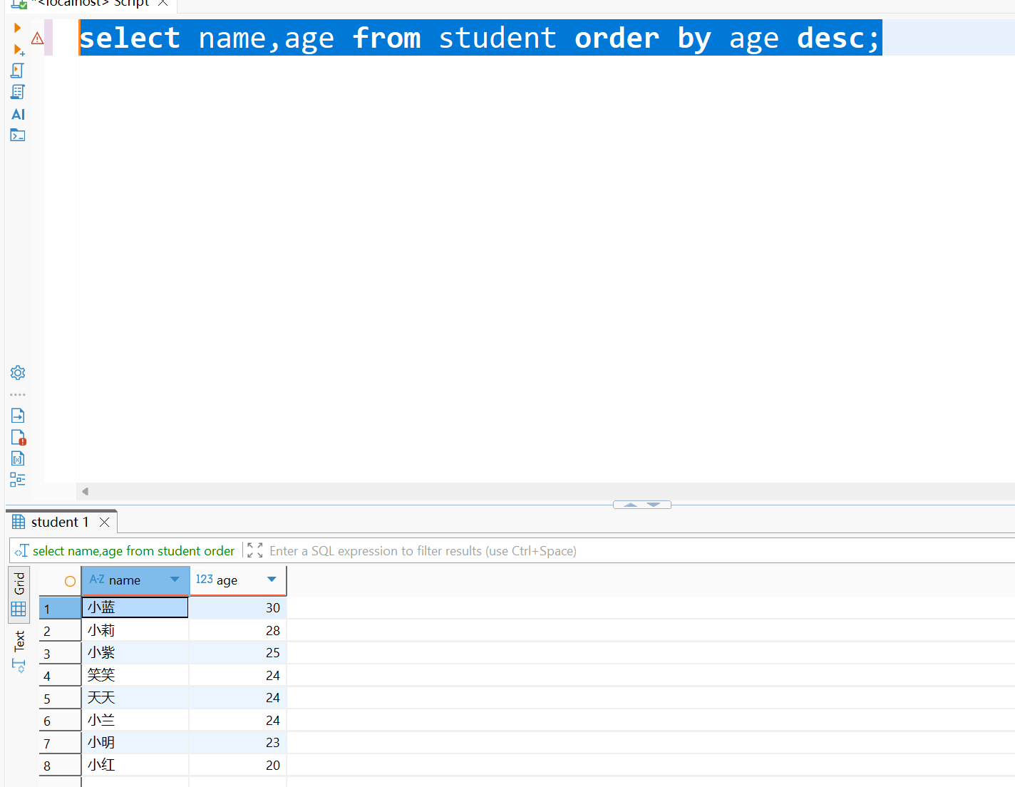This screenshot has width=1015, height=787.
Task: Select row number 4 header
Action: (61, 676)
